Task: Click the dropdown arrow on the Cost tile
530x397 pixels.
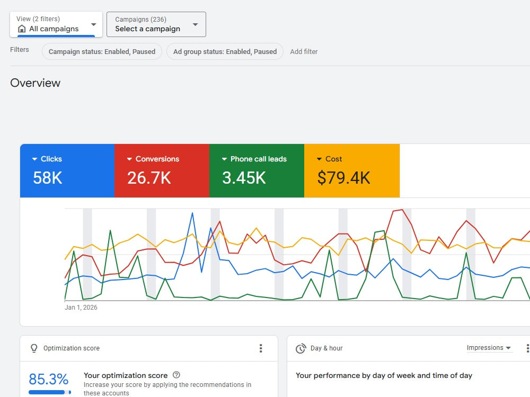Action: (x=319, y=159)
